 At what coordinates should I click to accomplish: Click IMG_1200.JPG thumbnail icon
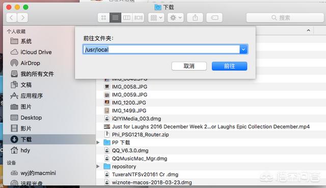(x=107, y=103)
